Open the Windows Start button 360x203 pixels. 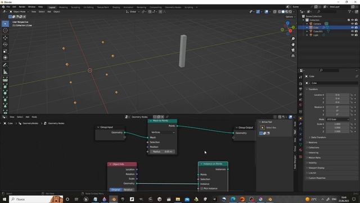pyautogui.click(x=4, y=199)
